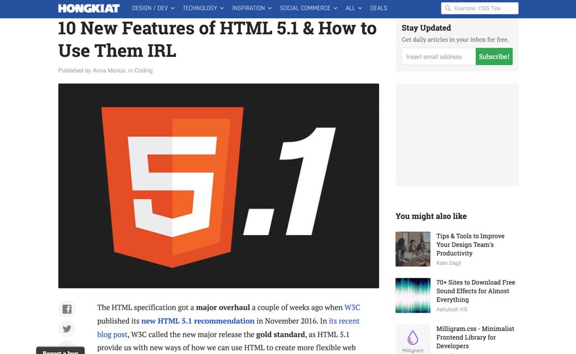Share article on Twitter

(x=67, y=329)
